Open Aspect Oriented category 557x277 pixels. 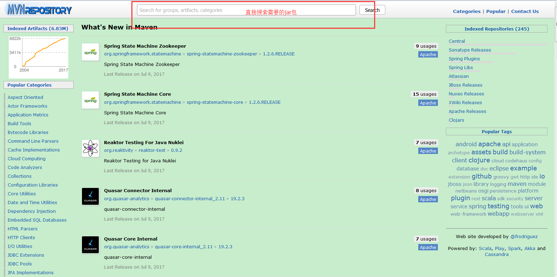[x=25, y=97]
